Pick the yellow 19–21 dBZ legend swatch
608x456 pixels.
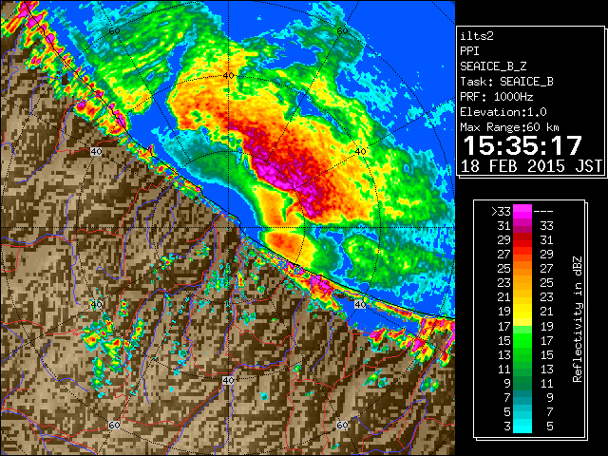click(x=522, y=312)
